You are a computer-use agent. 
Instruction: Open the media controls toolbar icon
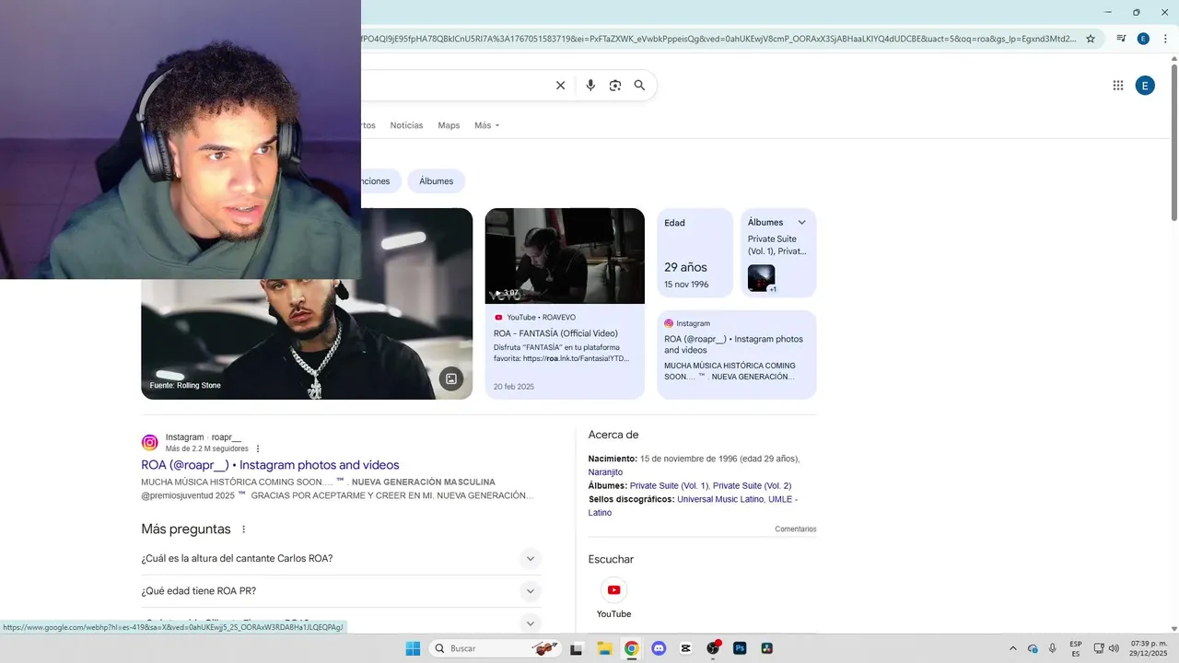(1121, 39)
